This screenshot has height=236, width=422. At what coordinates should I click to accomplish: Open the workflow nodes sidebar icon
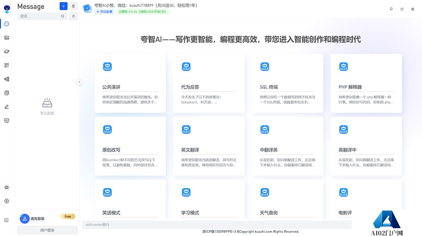pos(7,79)
